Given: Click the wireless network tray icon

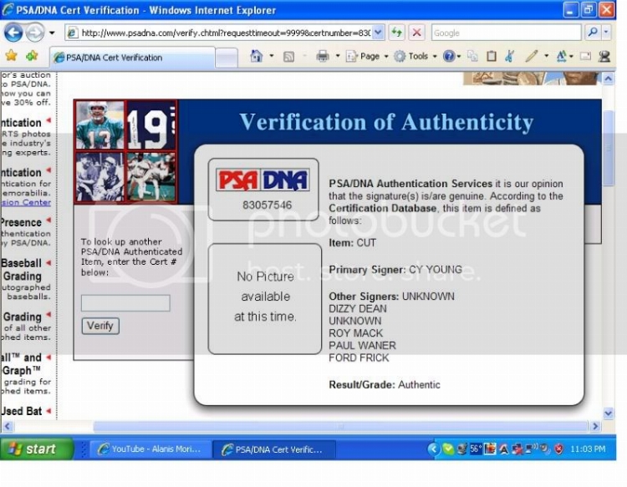Looking at the screenshot, I should coord(531,449).
